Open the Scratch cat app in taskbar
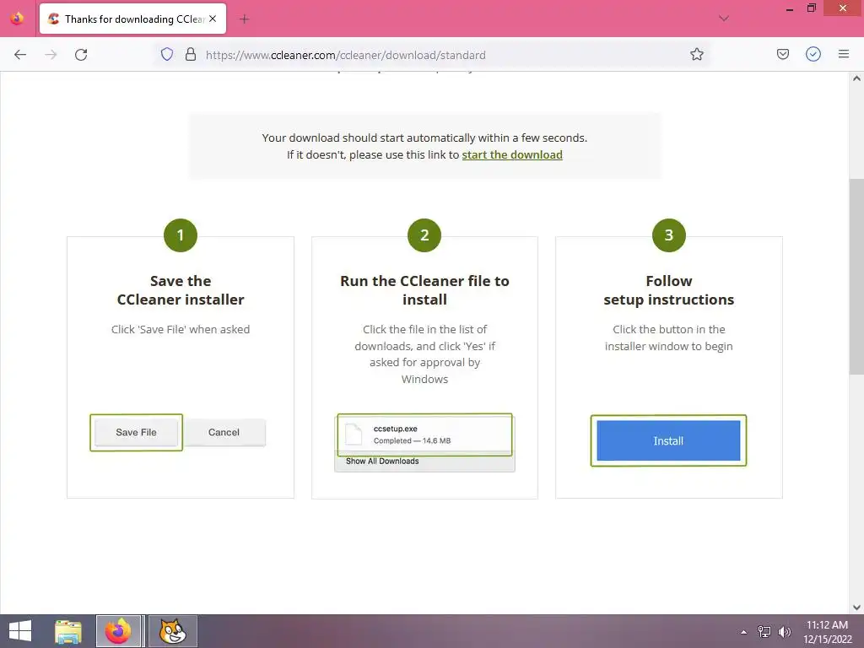The width and height of the screenshot is (864, 648). (x=172, y=631)
